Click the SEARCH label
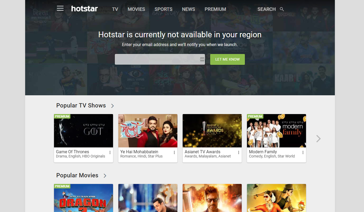 point(267,9)
